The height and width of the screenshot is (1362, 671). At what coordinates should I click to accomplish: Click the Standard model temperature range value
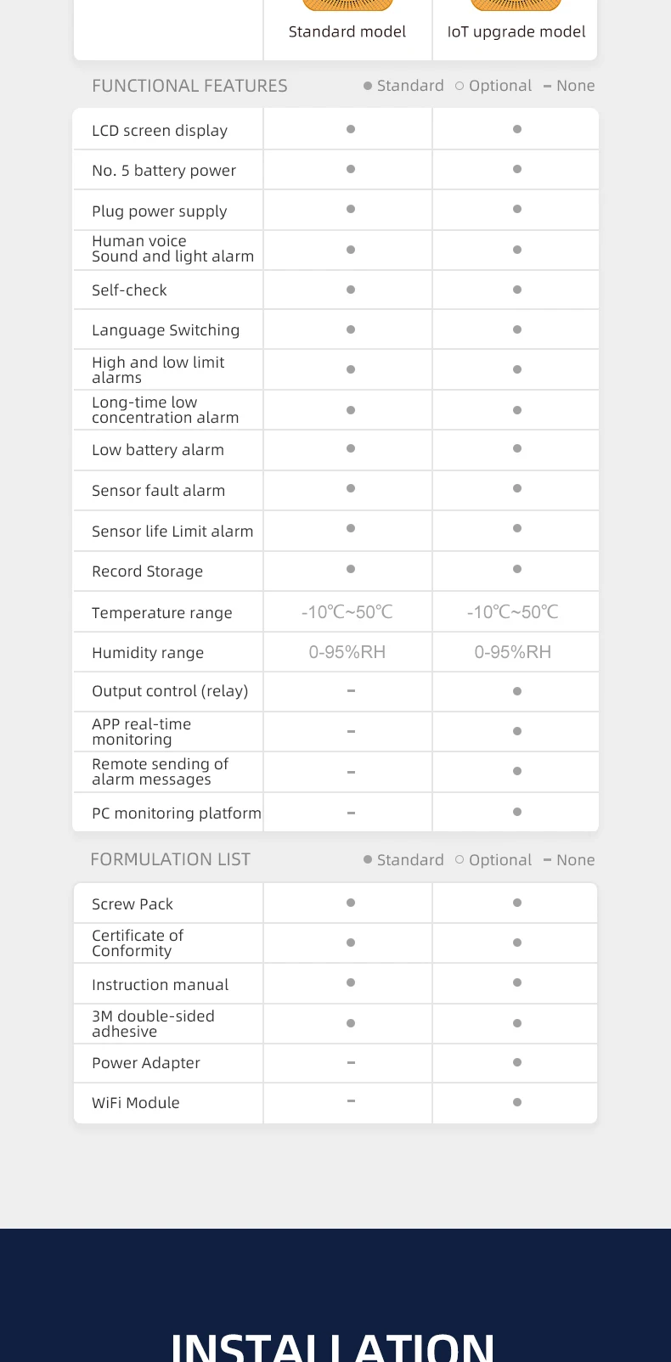[x=347, y=612]
